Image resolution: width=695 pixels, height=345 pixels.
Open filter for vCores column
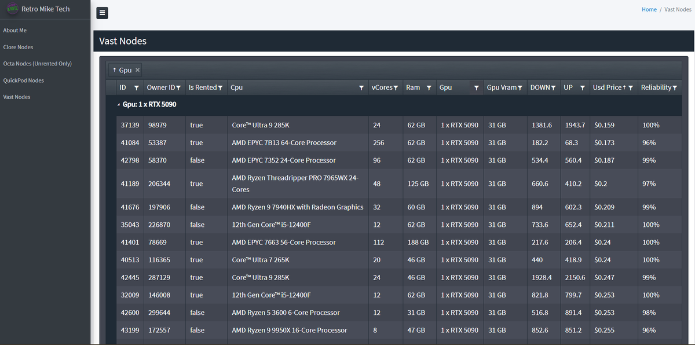396,88
